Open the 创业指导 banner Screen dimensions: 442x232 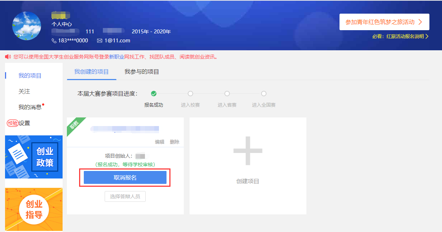point(34,209)
